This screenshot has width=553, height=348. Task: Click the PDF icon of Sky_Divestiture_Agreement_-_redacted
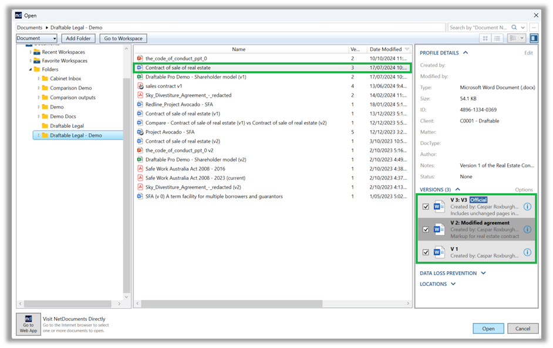140,95
